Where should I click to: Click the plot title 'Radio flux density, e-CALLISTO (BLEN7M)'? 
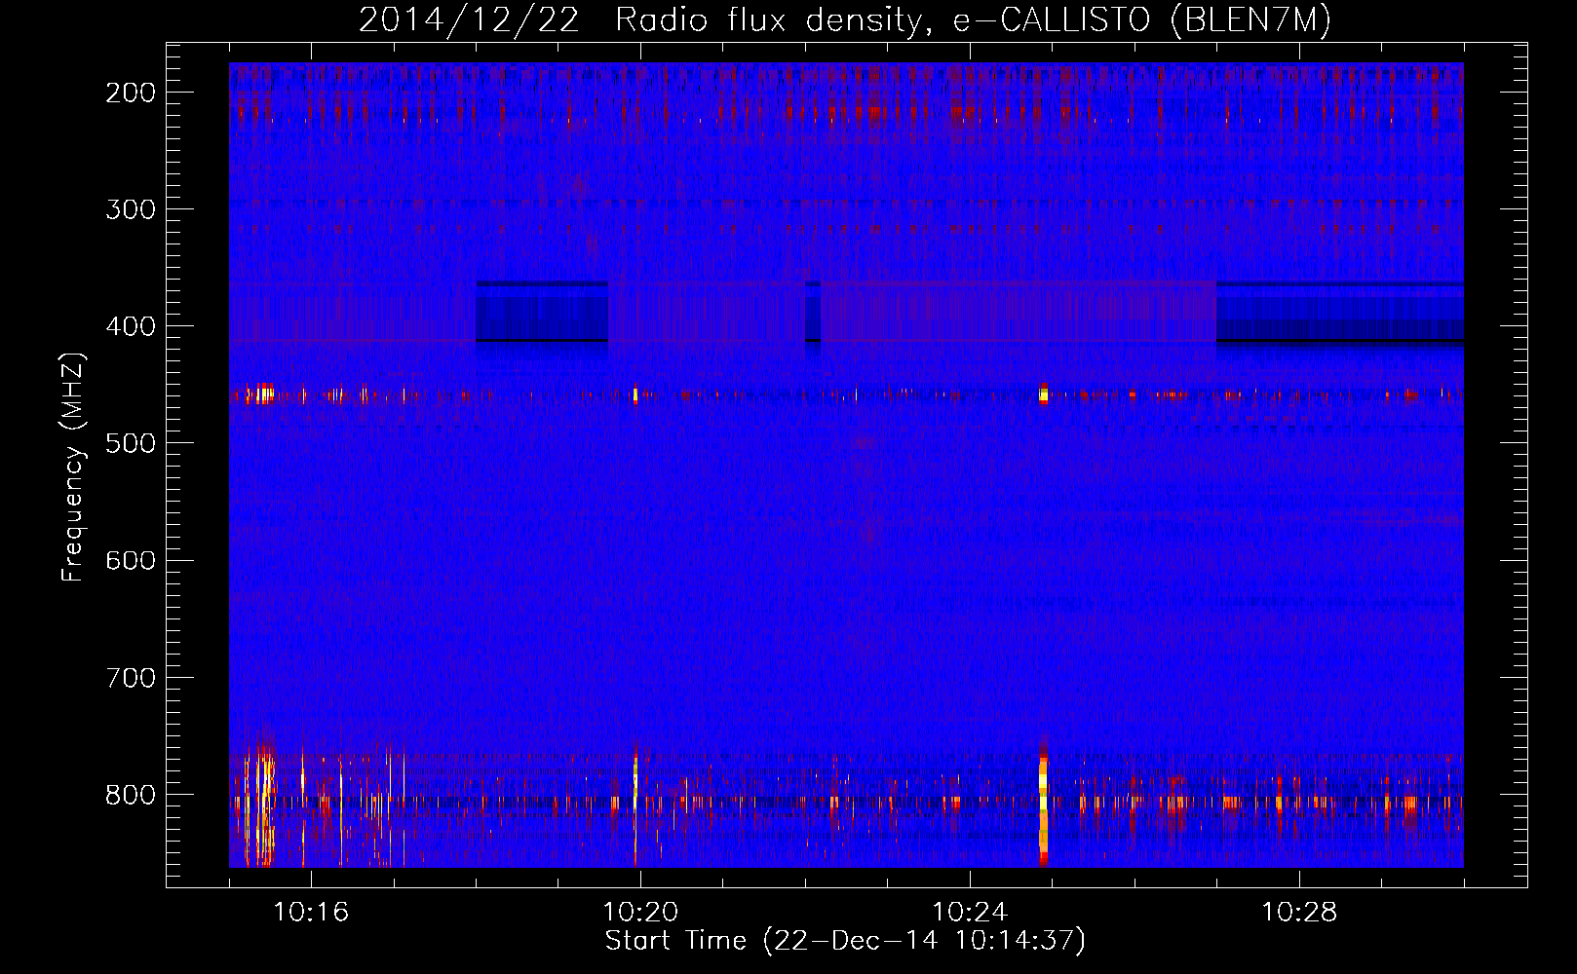click(973, 20)
